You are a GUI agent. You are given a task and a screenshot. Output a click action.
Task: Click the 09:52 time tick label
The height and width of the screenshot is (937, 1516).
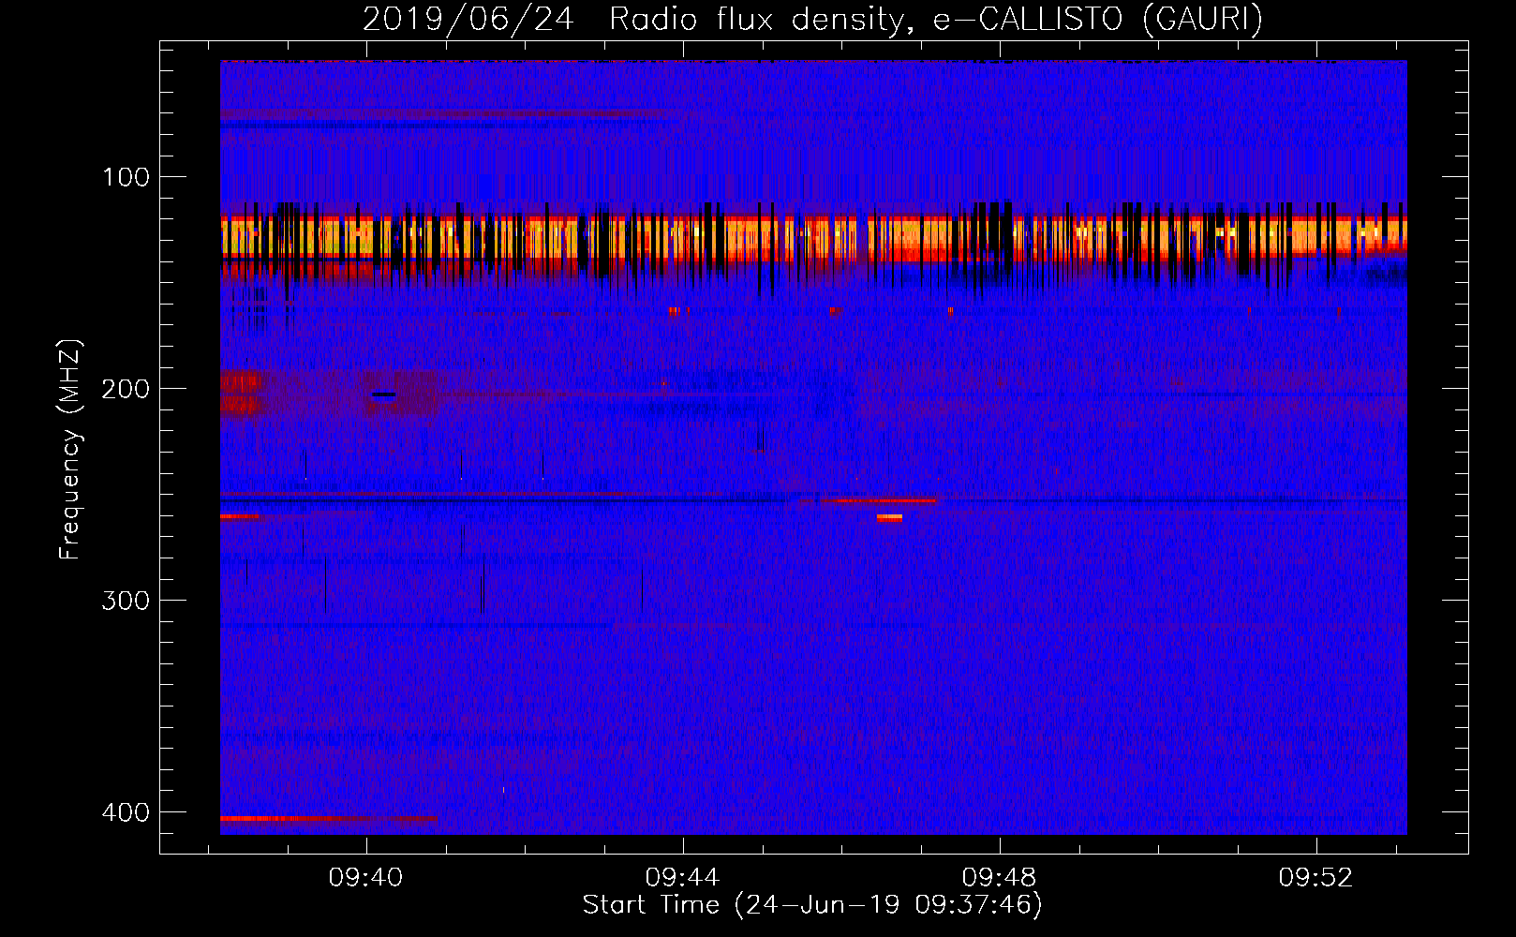(x=1316, y=877)
